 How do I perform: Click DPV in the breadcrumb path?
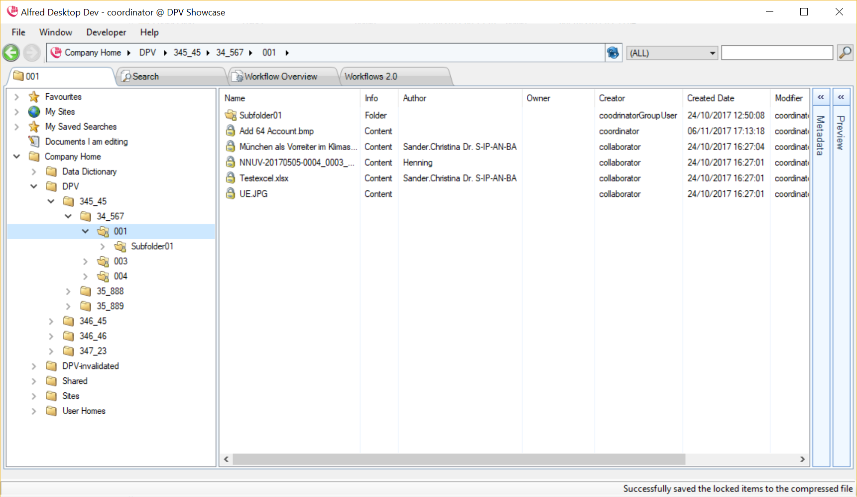147,53
